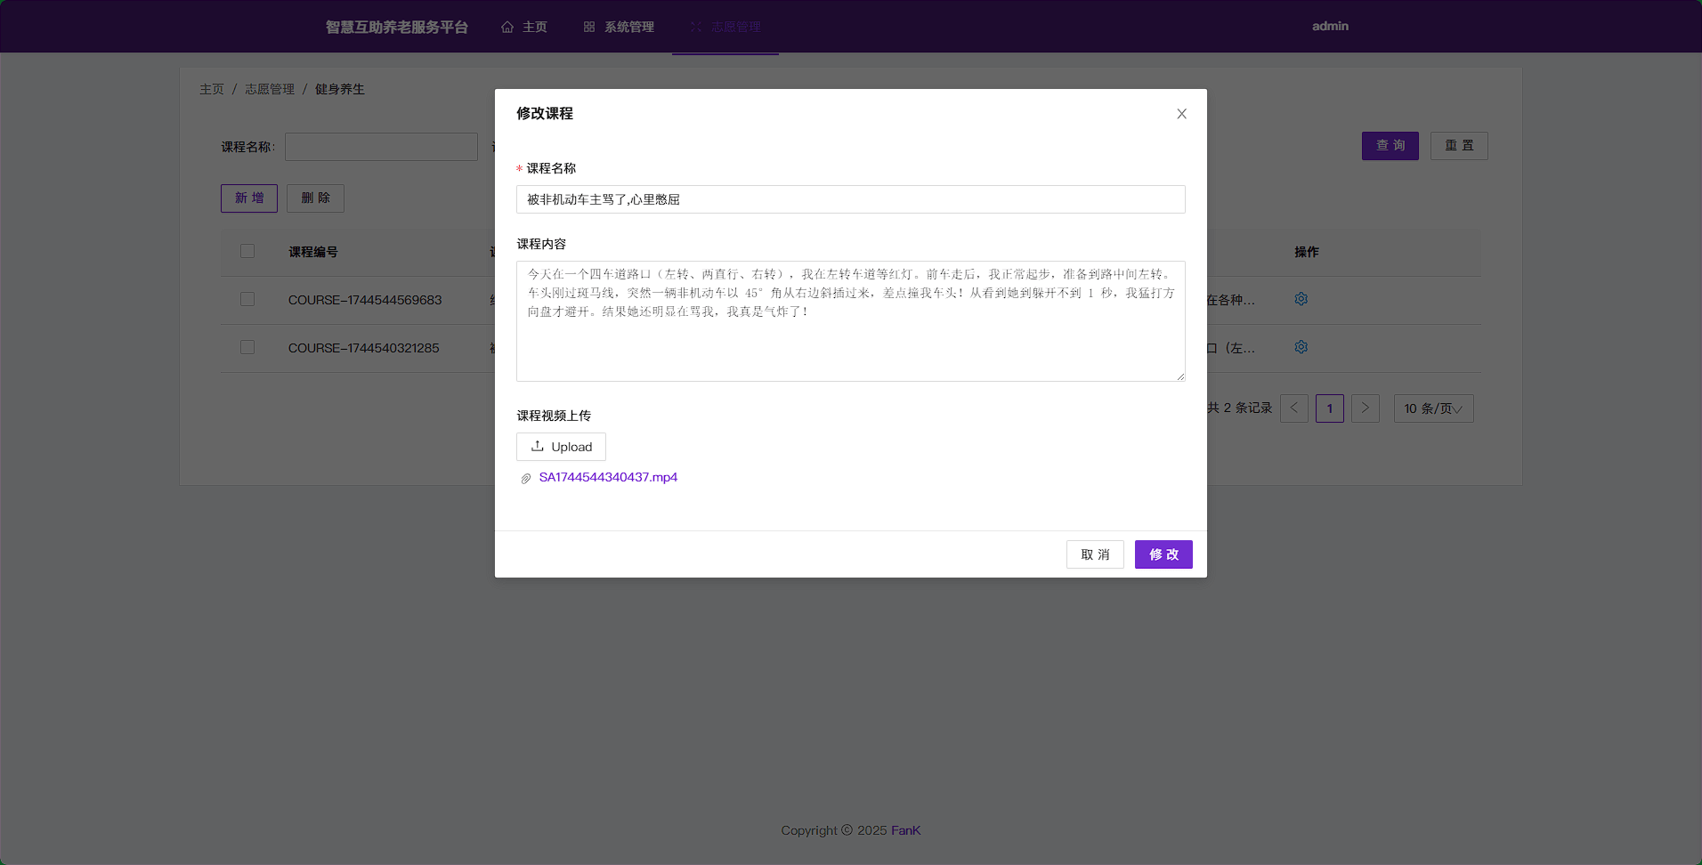Click the 操作 column header
Image resolution: width=1702 pixels, height=865 pixels.
(1307, 252)
